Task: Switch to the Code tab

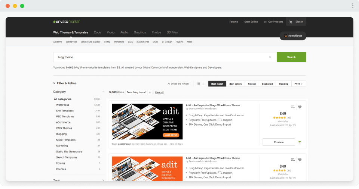Action: click(x=97, y=32)
